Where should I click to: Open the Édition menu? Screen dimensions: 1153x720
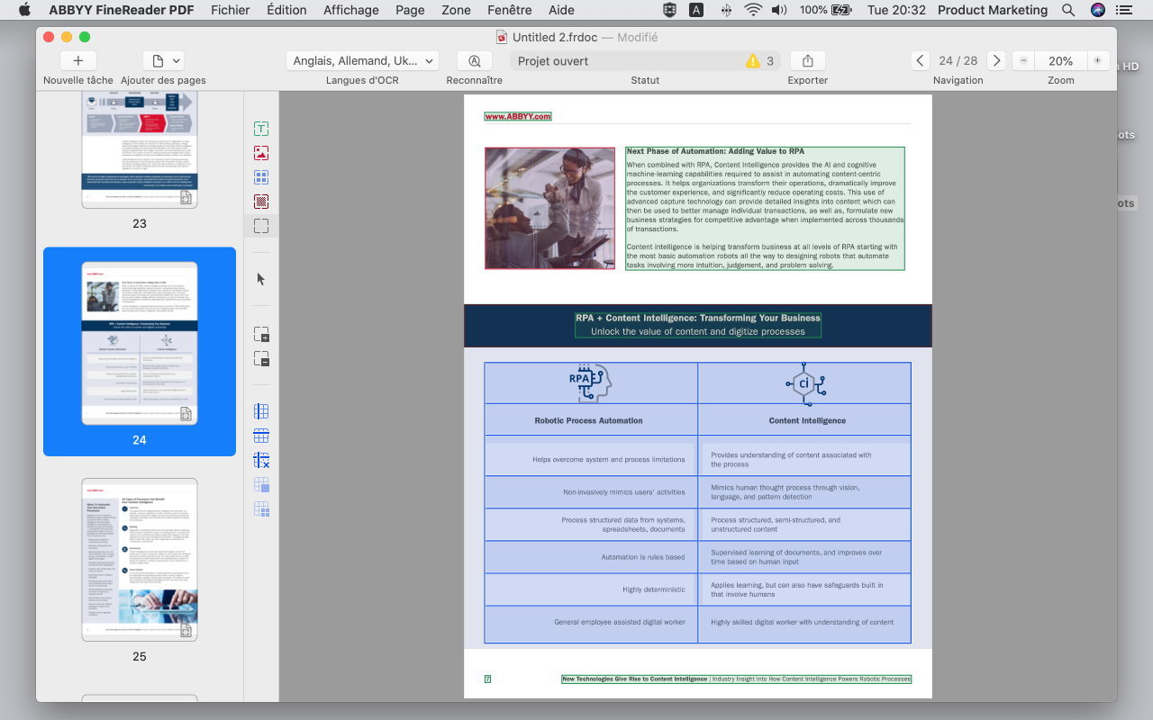[x=286, y=10]
